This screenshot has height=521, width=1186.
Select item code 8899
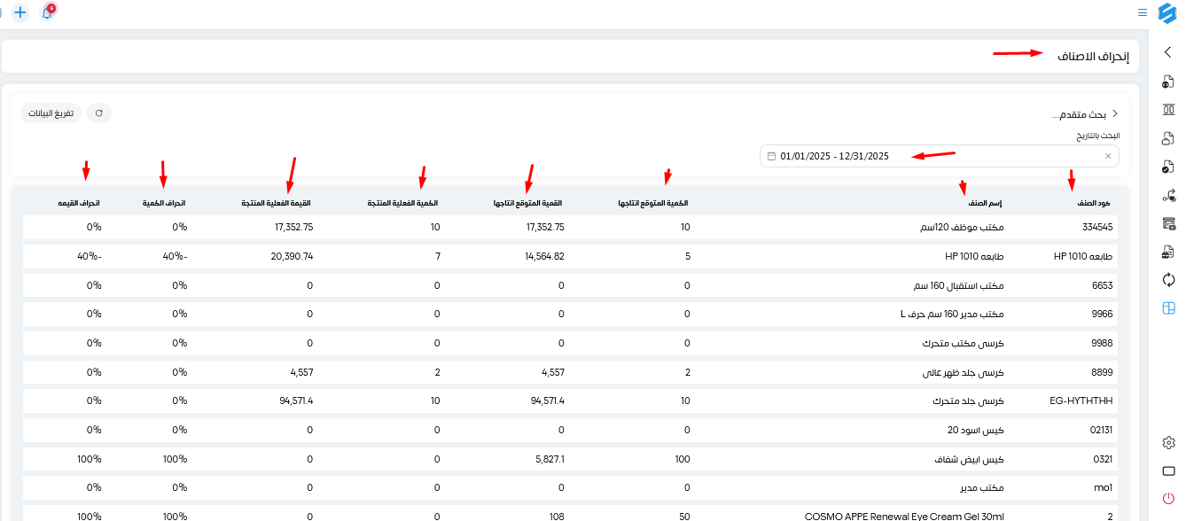1103,372
